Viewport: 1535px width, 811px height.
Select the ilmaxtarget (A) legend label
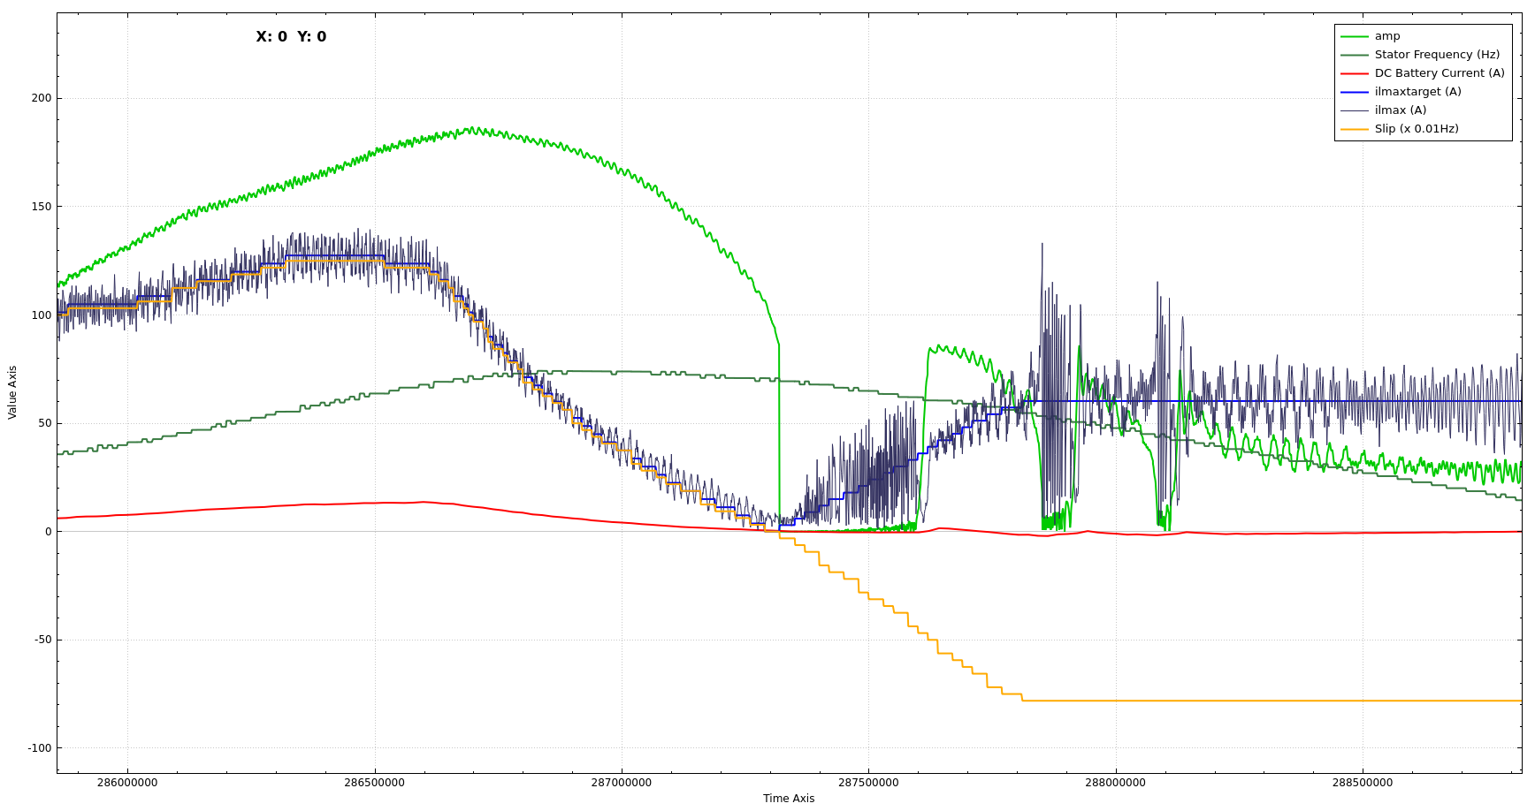1417,92
